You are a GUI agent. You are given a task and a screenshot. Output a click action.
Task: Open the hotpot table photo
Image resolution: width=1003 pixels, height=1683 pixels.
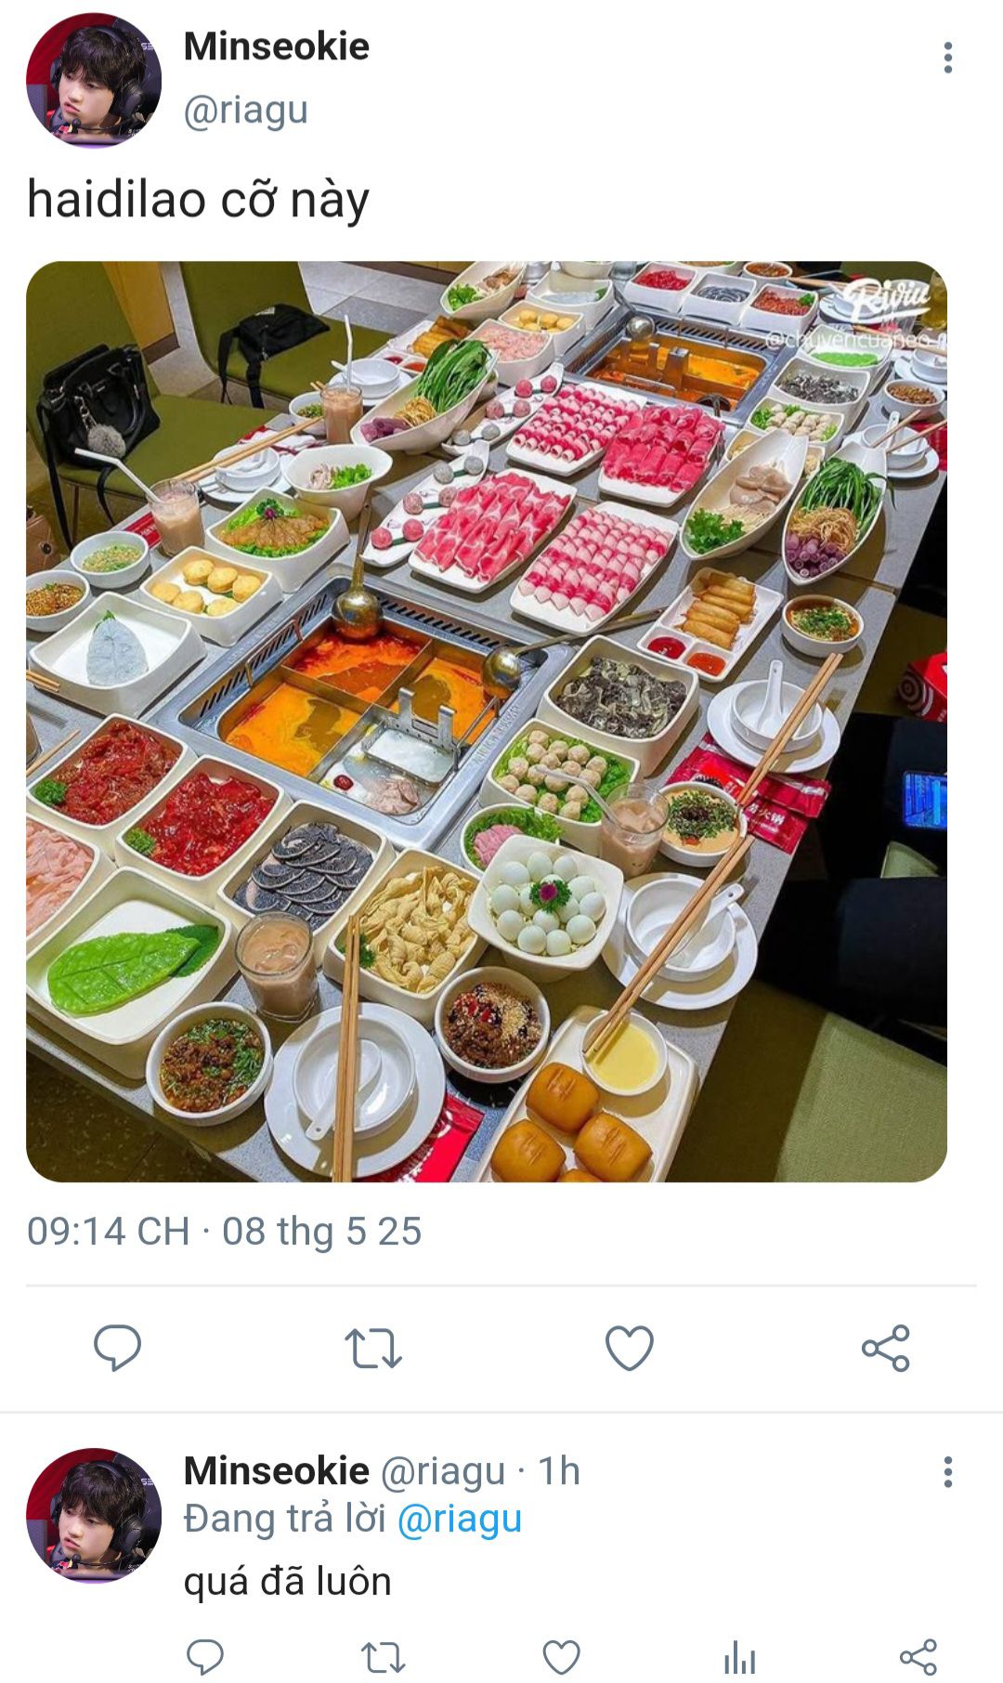[x=487, y=722]
